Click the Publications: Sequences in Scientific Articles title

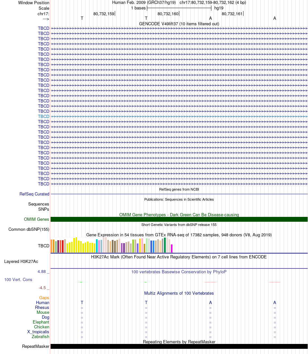(x=179, y=199)
